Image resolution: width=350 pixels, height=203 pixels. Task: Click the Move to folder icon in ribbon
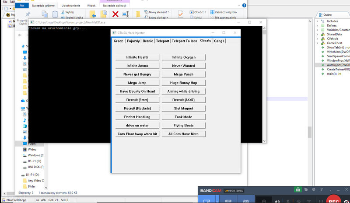93,14
